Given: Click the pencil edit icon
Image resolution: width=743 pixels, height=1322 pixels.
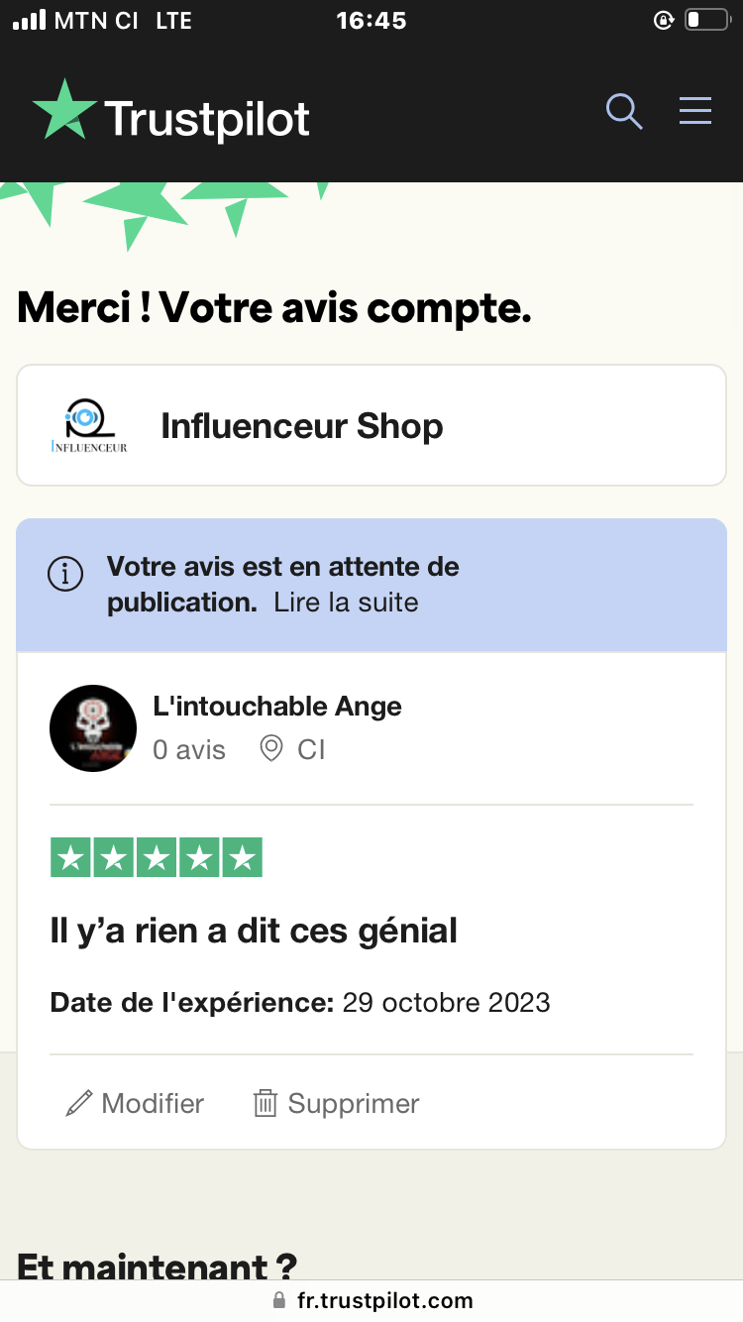Looking at the screenshot, I should (x=79, y=1103).
